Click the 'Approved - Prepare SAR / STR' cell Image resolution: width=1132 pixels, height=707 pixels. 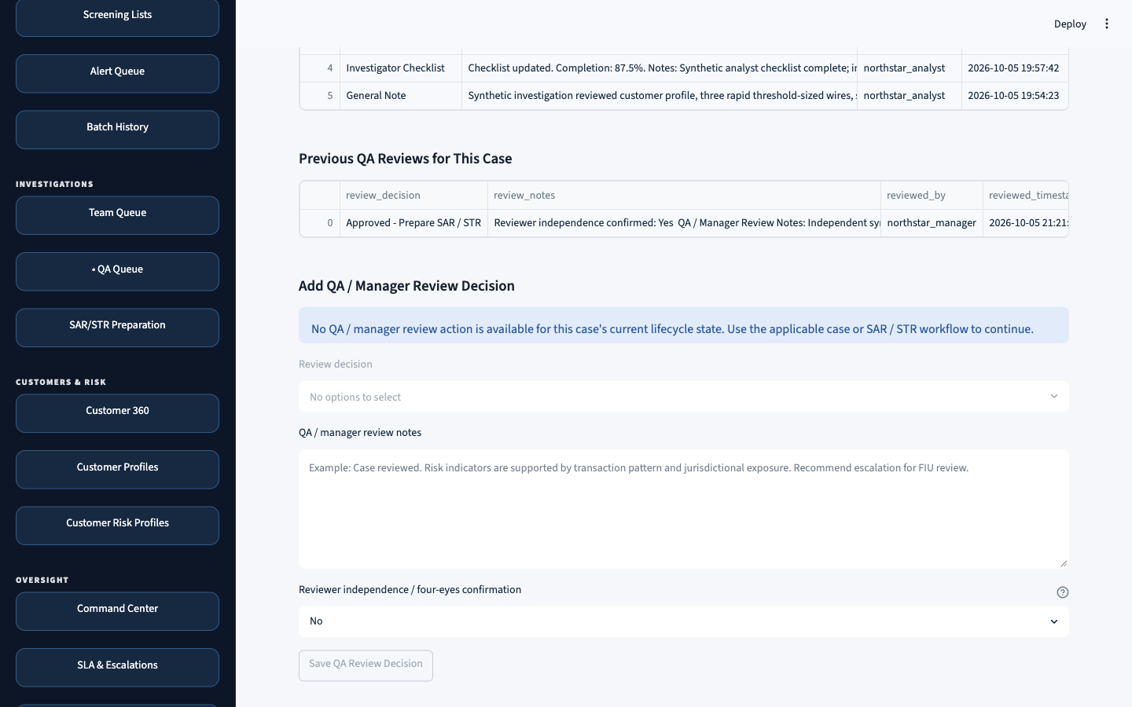[x=413, y=223]
